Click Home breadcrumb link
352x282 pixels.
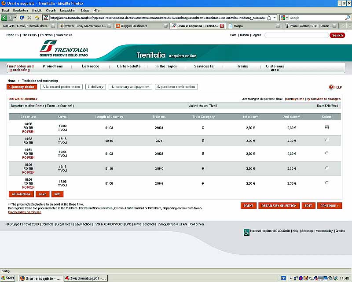pyautogui.click(x=11, y=81)
